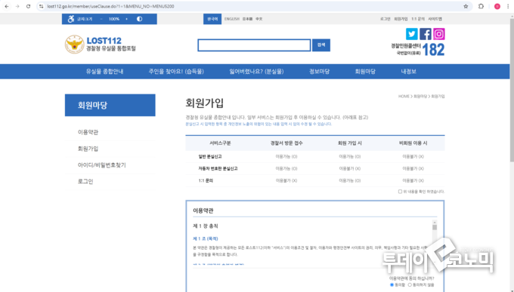Screen dimensions: 514x292
Task: Check the 위 내용을 확인 하였습니다 checkbox
Action: coord(400,192)
